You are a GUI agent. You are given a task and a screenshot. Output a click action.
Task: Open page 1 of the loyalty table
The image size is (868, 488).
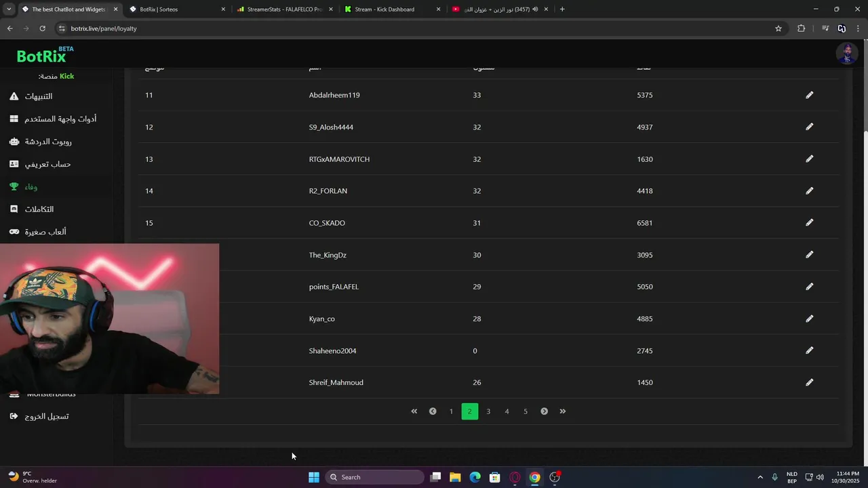point(451,411)
